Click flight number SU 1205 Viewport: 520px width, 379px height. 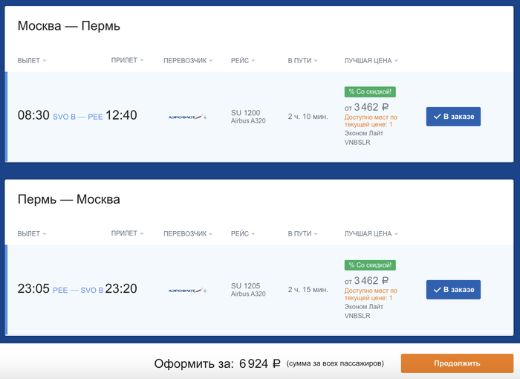(x=246, y=286)
